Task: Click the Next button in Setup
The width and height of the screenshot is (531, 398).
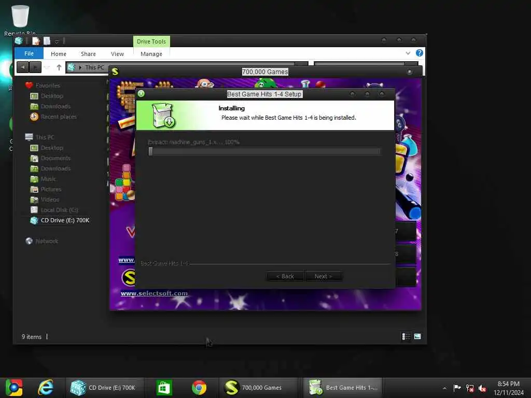Action: tap(324, 276)
